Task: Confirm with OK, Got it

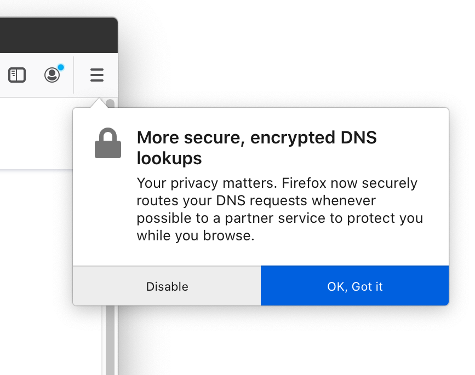Action: (354, 286)
